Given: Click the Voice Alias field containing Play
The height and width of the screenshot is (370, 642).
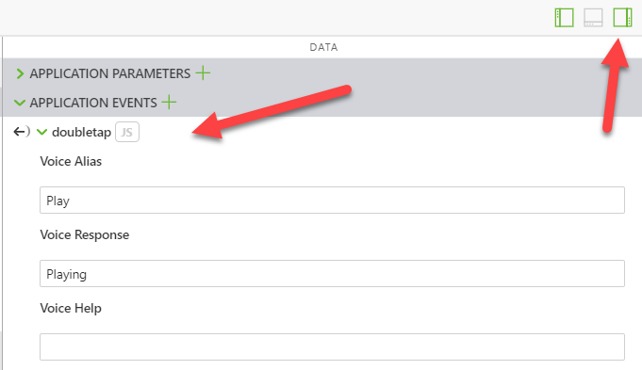Looking at the screenshot, I should (332, 201).
